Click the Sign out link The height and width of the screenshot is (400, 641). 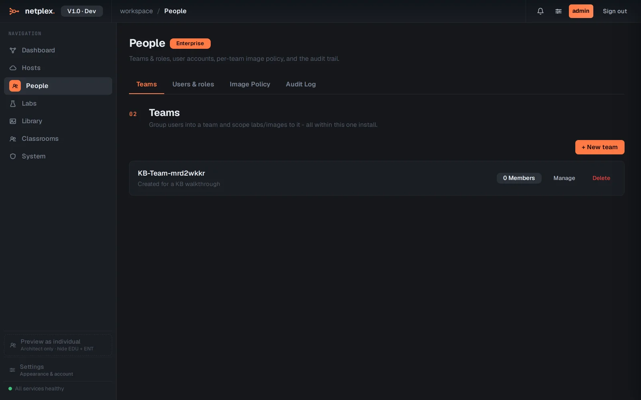point(615,11)
